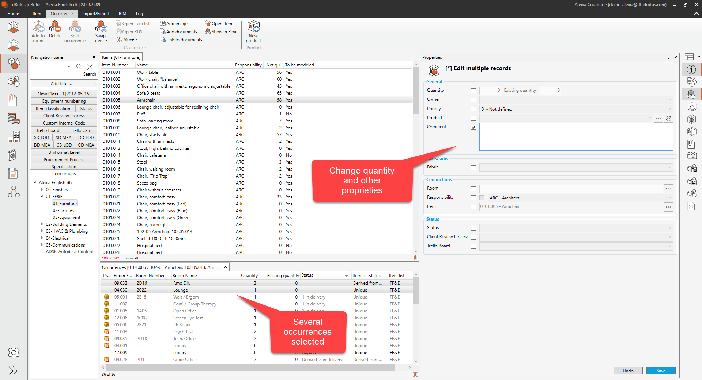Click the Add to room icon

38,27
